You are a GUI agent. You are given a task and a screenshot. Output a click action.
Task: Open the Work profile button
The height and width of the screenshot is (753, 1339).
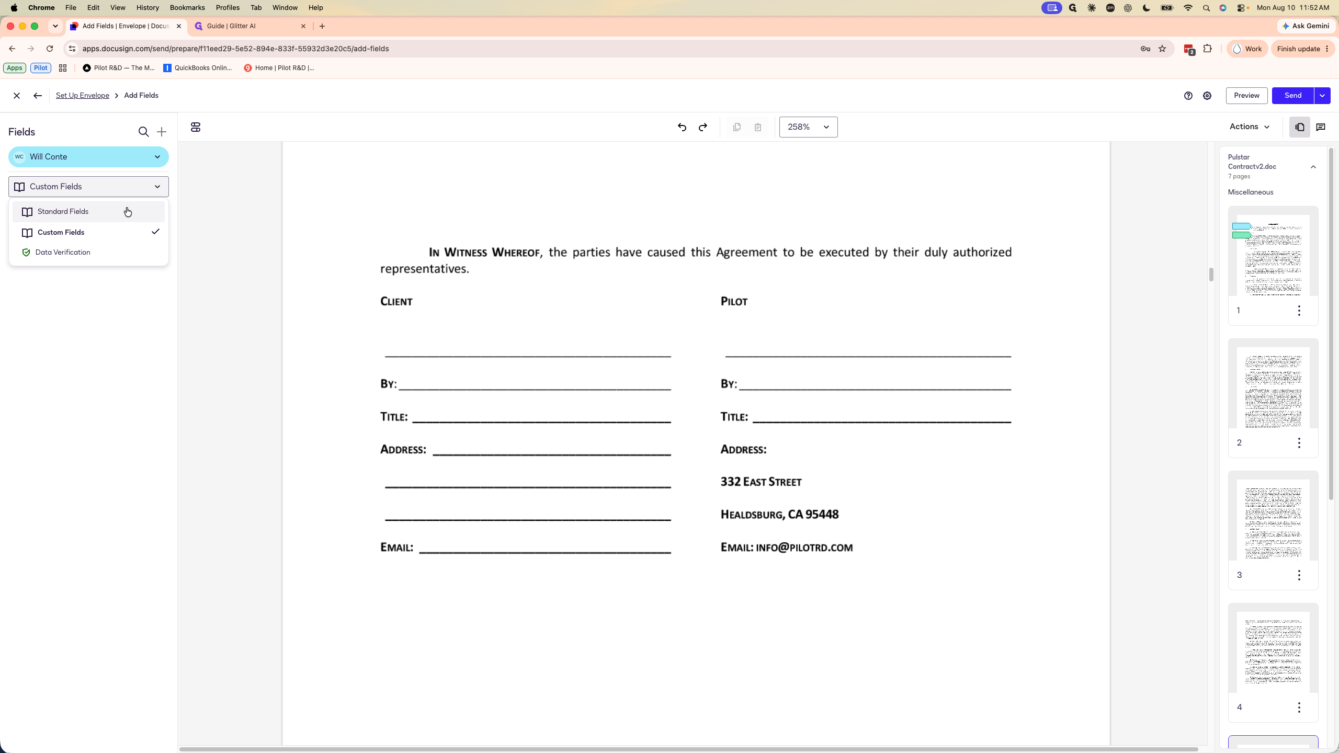click(x=1247, y=49)
